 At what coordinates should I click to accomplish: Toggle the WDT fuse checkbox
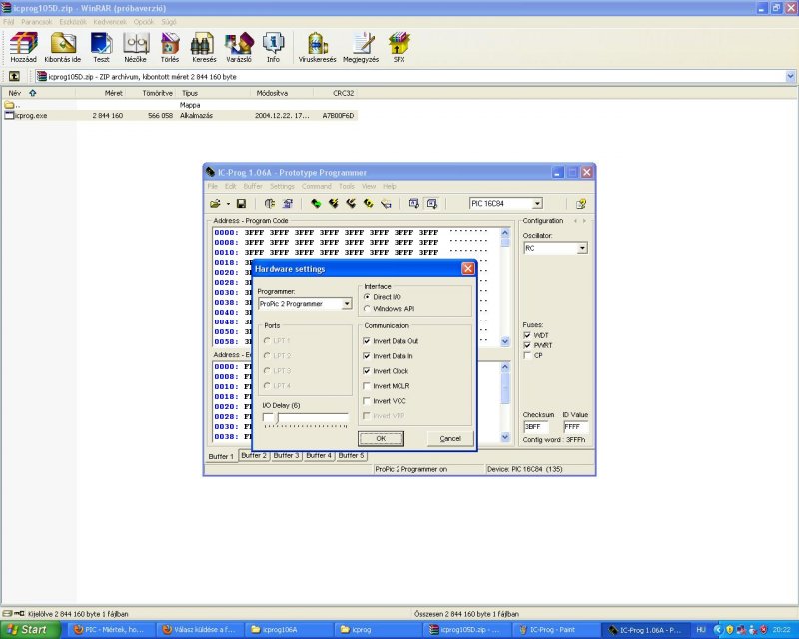tap(527, 335)
